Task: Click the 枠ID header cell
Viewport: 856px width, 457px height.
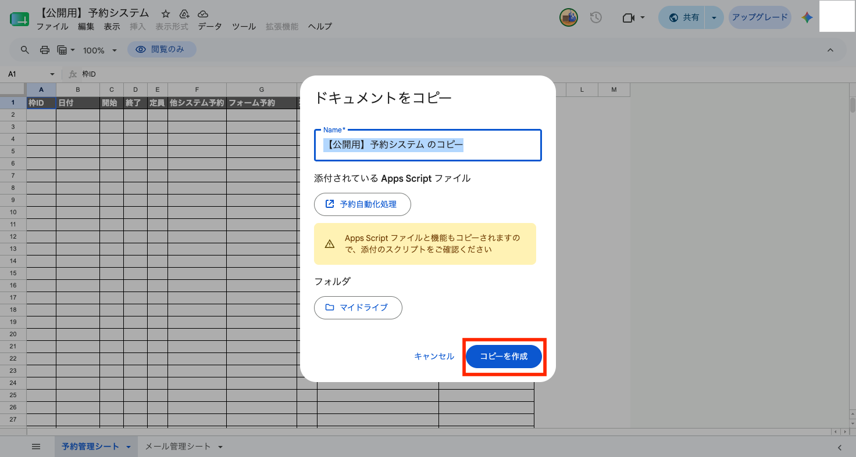Action: tap(41, 103)
